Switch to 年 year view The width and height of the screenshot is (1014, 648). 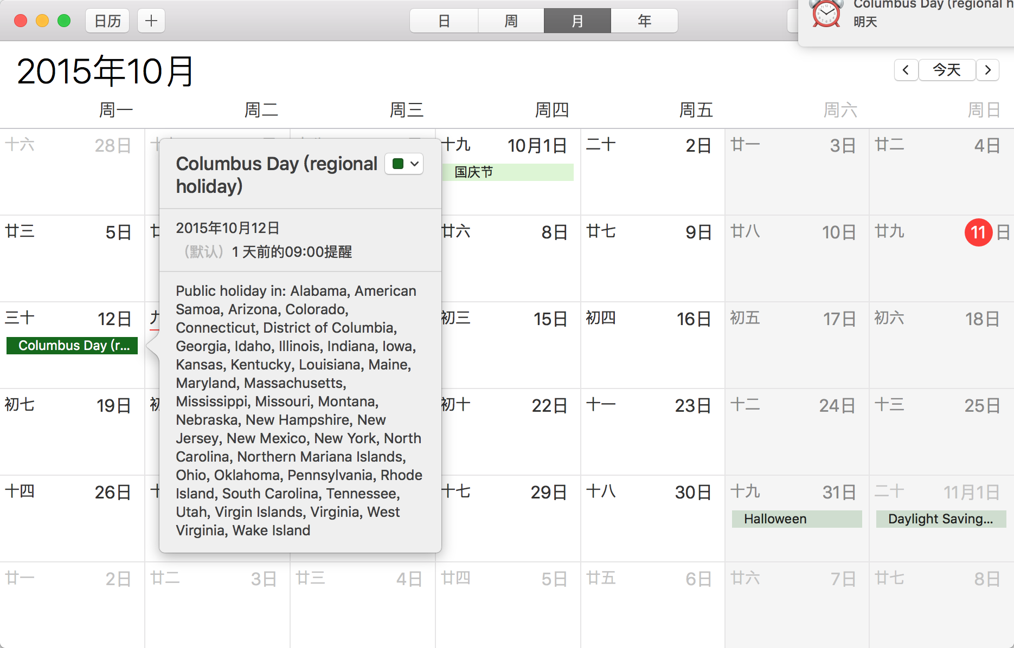click(644, 21)
